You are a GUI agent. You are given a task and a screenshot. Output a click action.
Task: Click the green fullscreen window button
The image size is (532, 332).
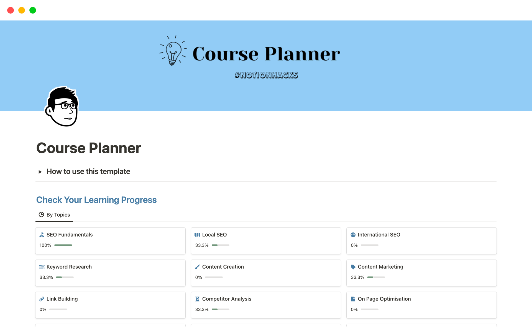click(33, 10)
